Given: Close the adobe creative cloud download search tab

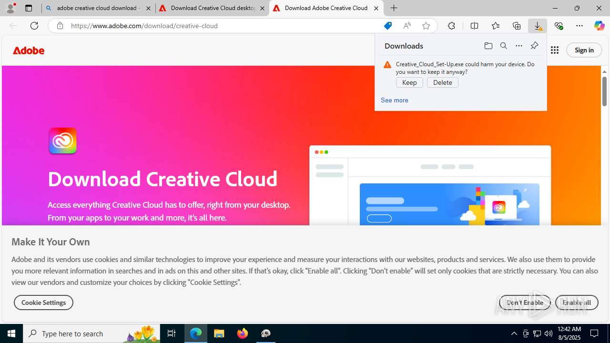Looking at the screenshot, I should (148, 8).
